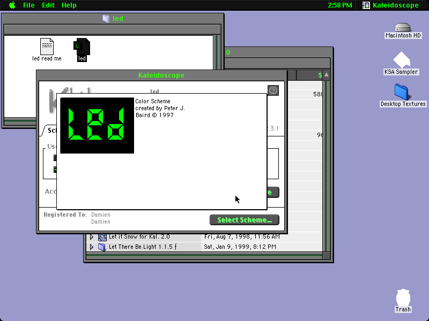Open the Edit menu
The height and width of the screenshot is (321, 429).
click(x=48, y=5)
